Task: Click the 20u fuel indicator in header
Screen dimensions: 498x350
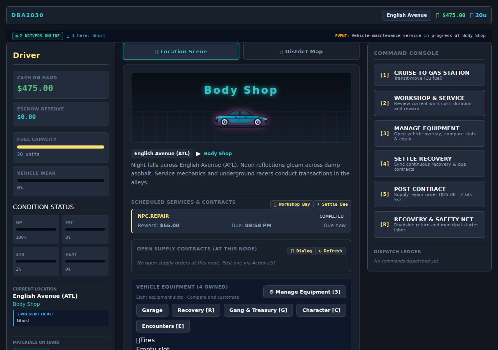Action: coord(479,15)
